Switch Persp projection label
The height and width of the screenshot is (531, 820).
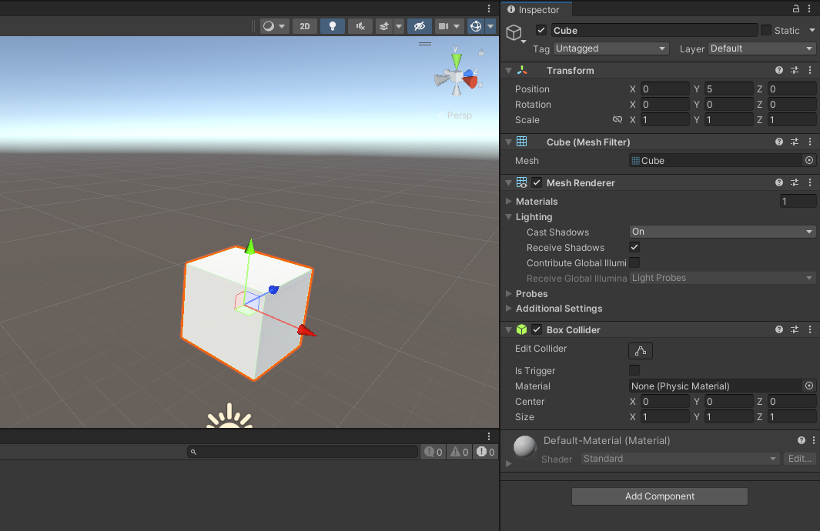pos(459,115)
